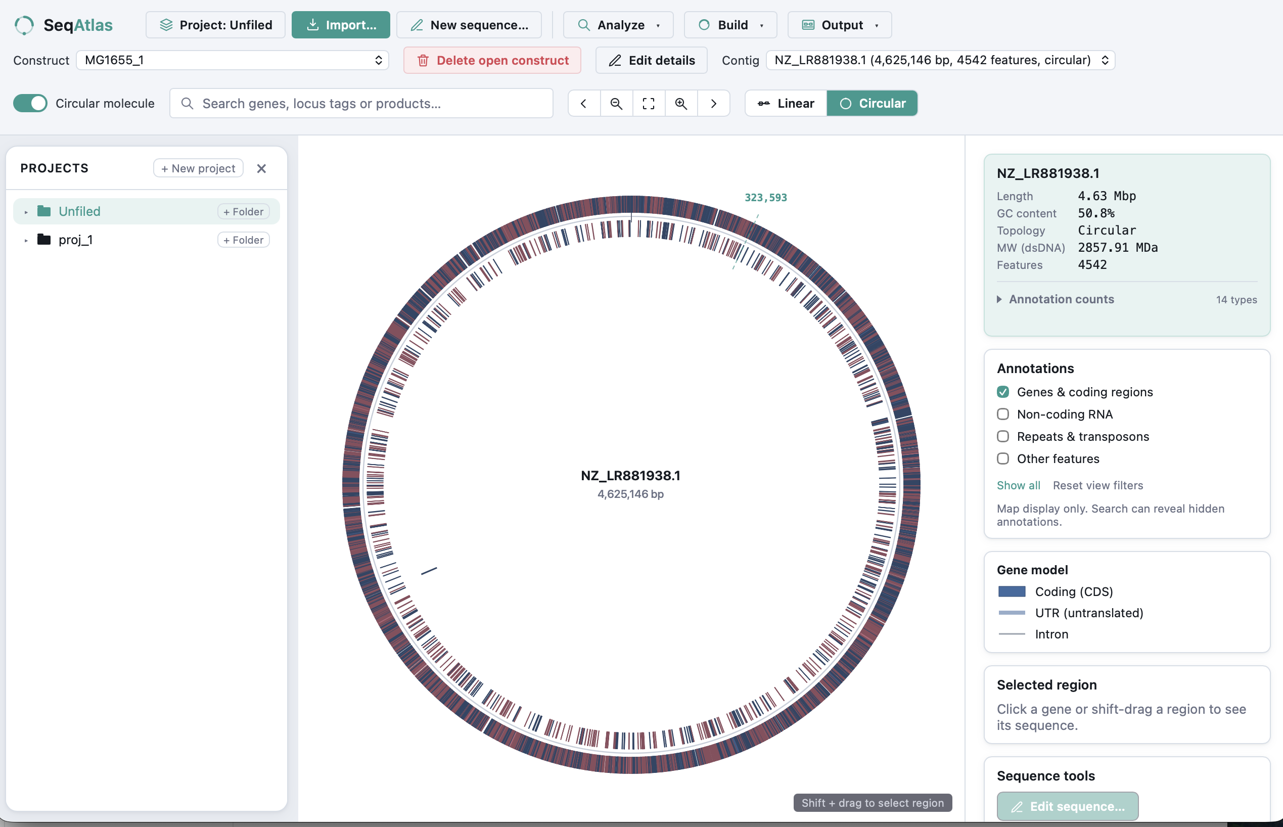Open the Output menu
1283x827 pixels.
coord(839,25)
